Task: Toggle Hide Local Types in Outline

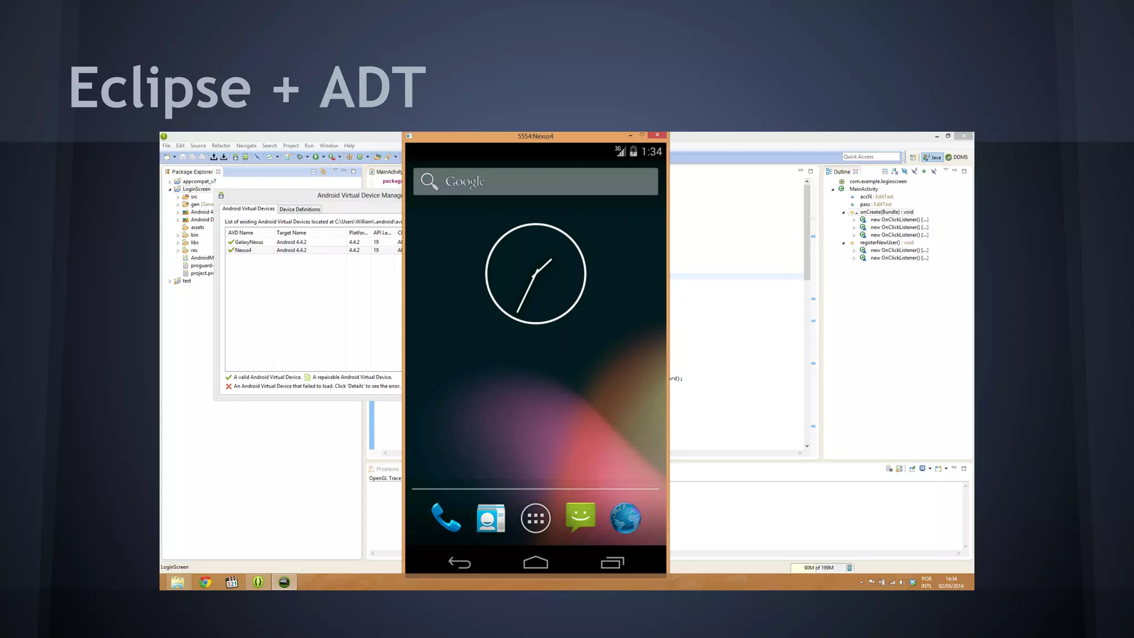Action: (934, 172)
